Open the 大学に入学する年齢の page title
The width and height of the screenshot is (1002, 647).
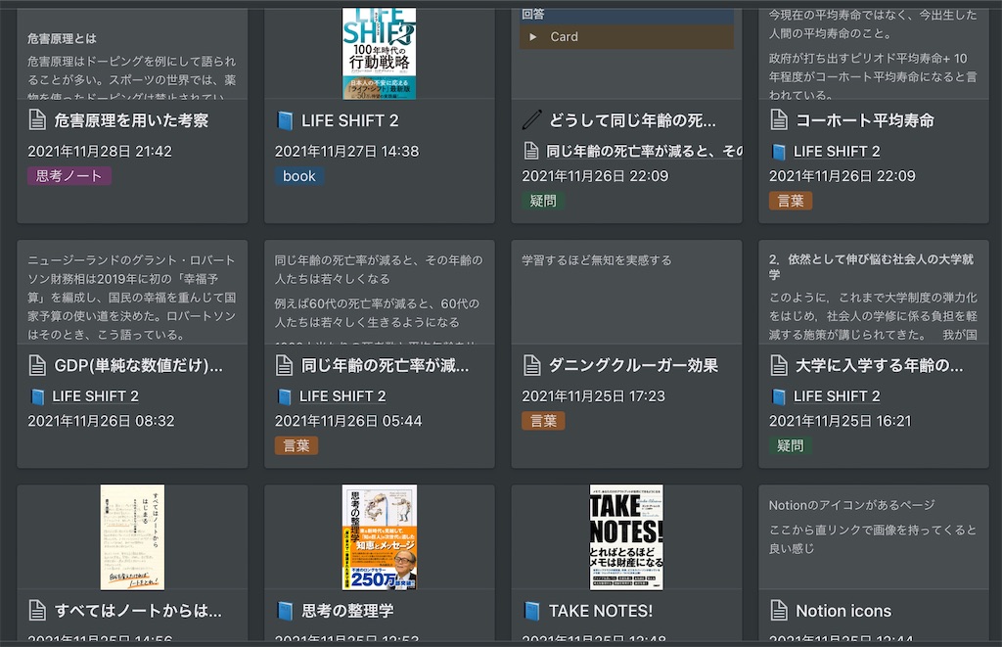point(880,365)
